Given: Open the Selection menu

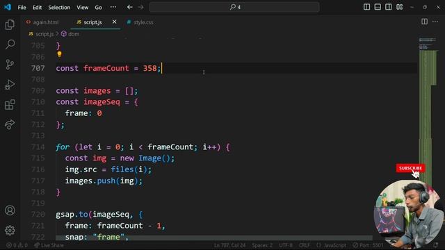Looking at the screenshot, I should pyautogui.click(x=59, y=8).
